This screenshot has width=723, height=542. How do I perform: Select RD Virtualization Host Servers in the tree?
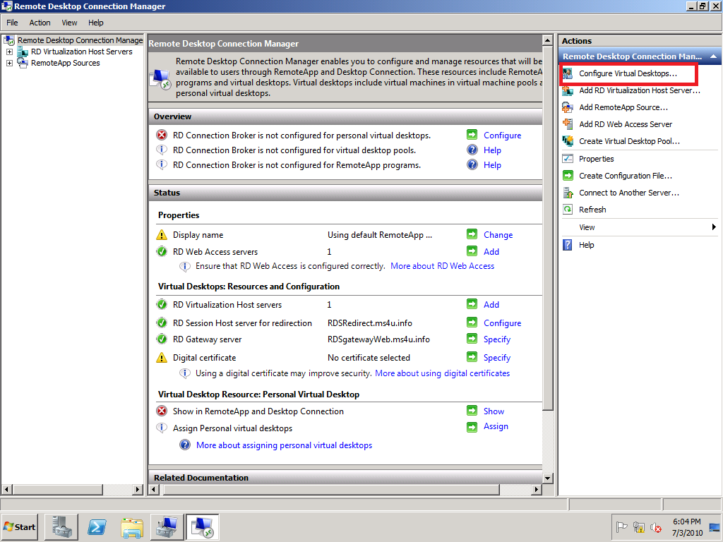pos(82,52)
